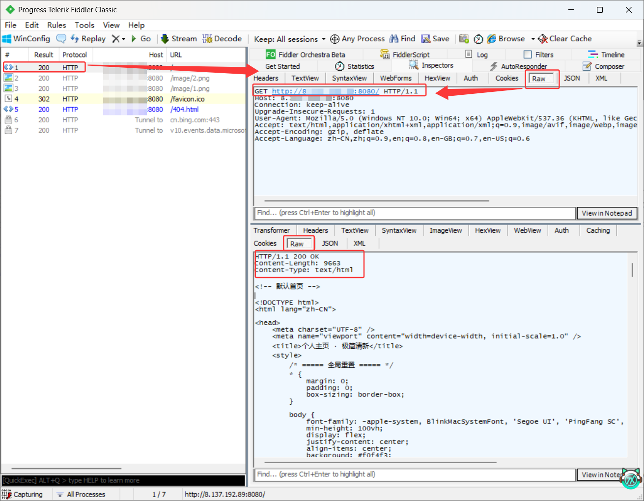Select the Transformer response tab
This screenshot has height=501, width=644.
point(272,230)
